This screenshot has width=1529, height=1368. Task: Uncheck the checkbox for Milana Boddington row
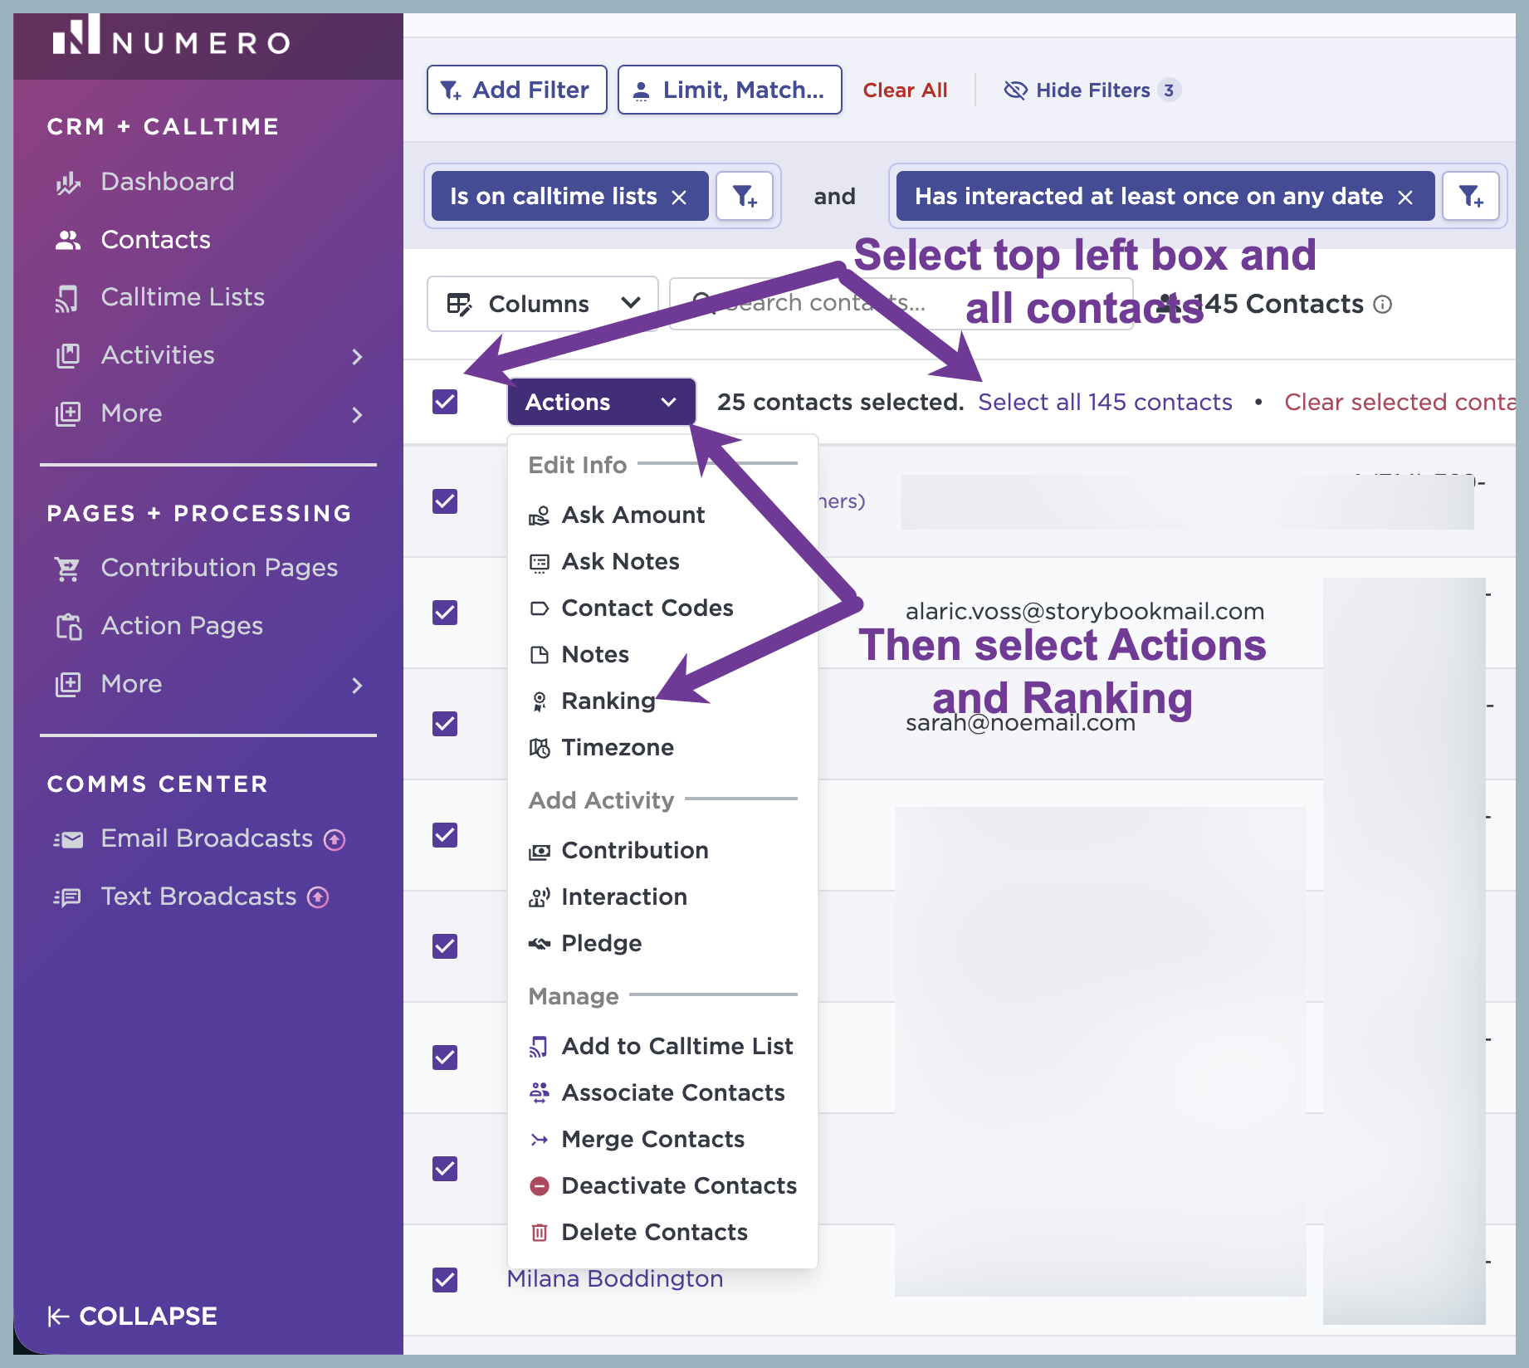tap(445, 1280)
